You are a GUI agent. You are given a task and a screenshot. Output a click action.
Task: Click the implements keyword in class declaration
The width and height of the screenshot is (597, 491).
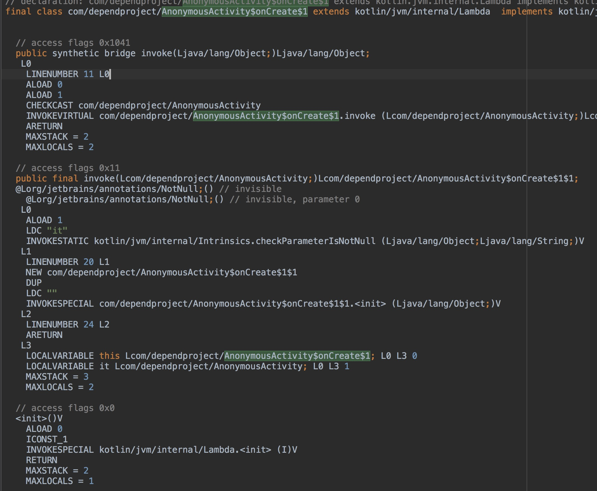[527, 12]
